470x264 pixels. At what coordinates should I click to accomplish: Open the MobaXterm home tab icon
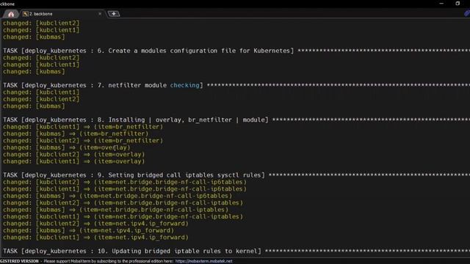tap(11, 14)
